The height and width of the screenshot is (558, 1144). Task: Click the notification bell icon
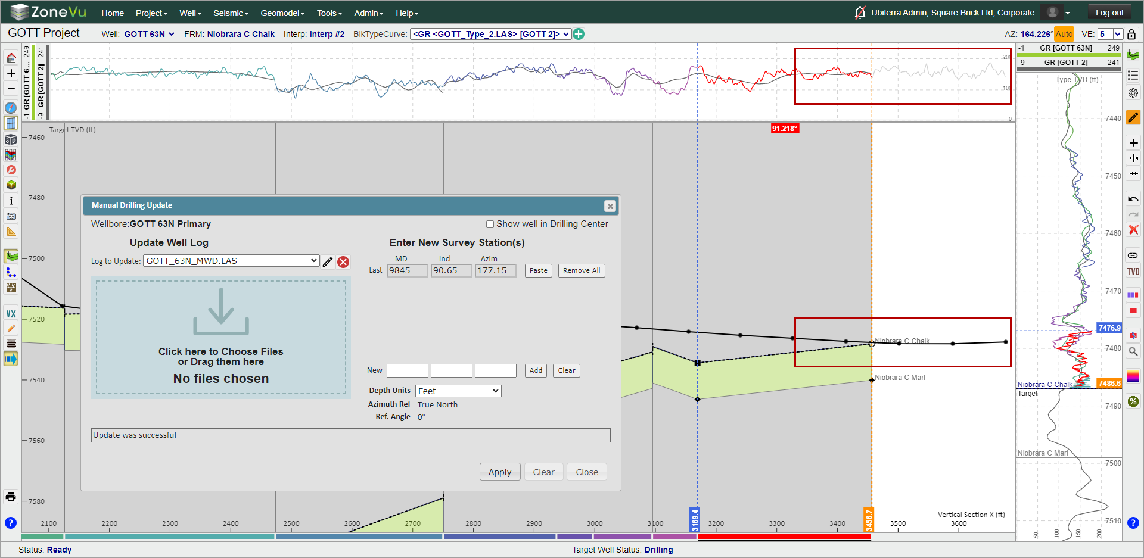pos(860,13)
